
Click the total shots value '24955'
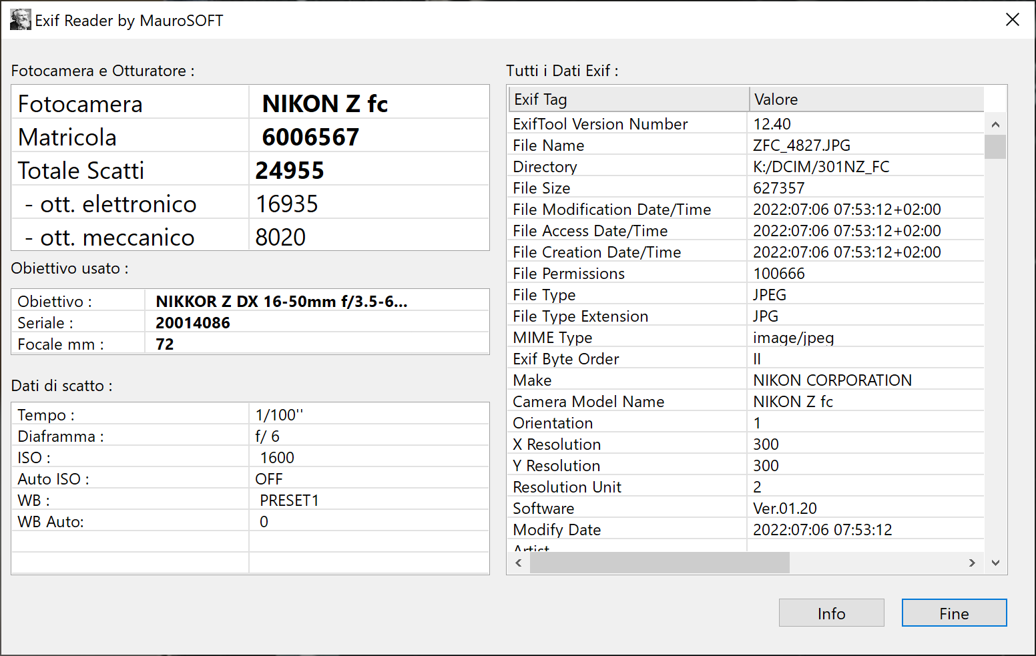(x=290, y=170)
